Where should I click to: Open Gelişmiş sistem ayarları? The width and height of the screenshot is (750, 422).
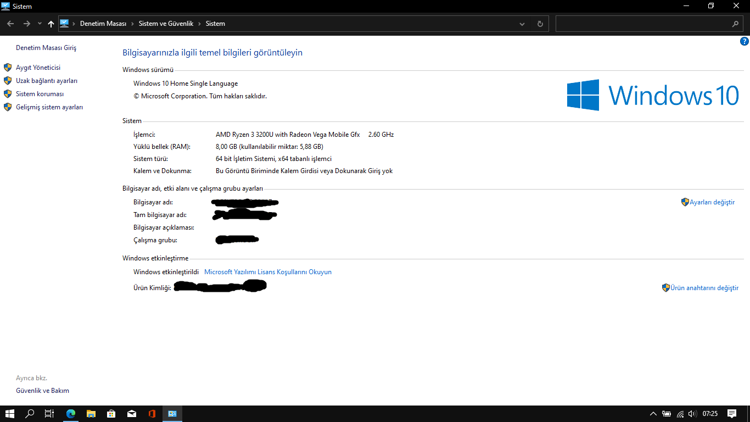click(49, 107)
